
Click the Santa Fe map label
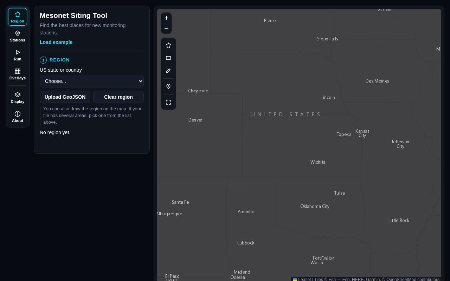[x=180, y=202]
